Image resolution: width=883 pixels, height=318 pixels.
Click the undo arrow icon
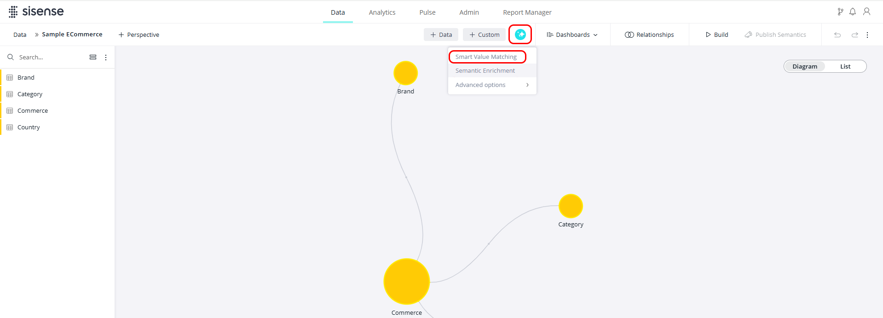[837, 35]
